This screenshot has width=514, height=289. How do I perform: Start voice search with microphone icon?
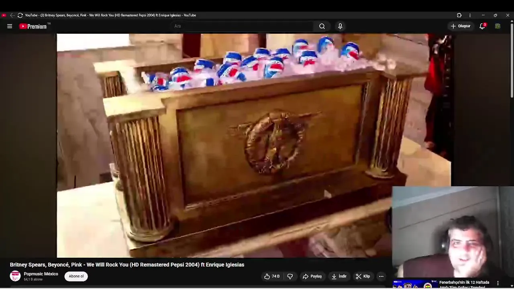(x=340, y=26)
